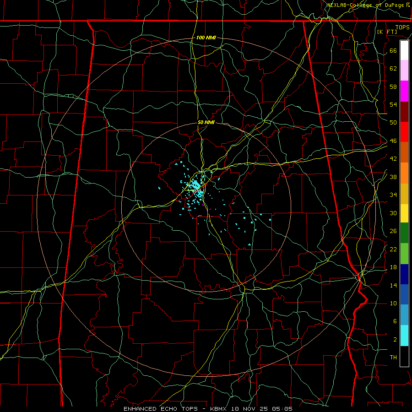Viewport: 412px width, 412px height.
Task: Click the "38" legend value
Action: 393,177
